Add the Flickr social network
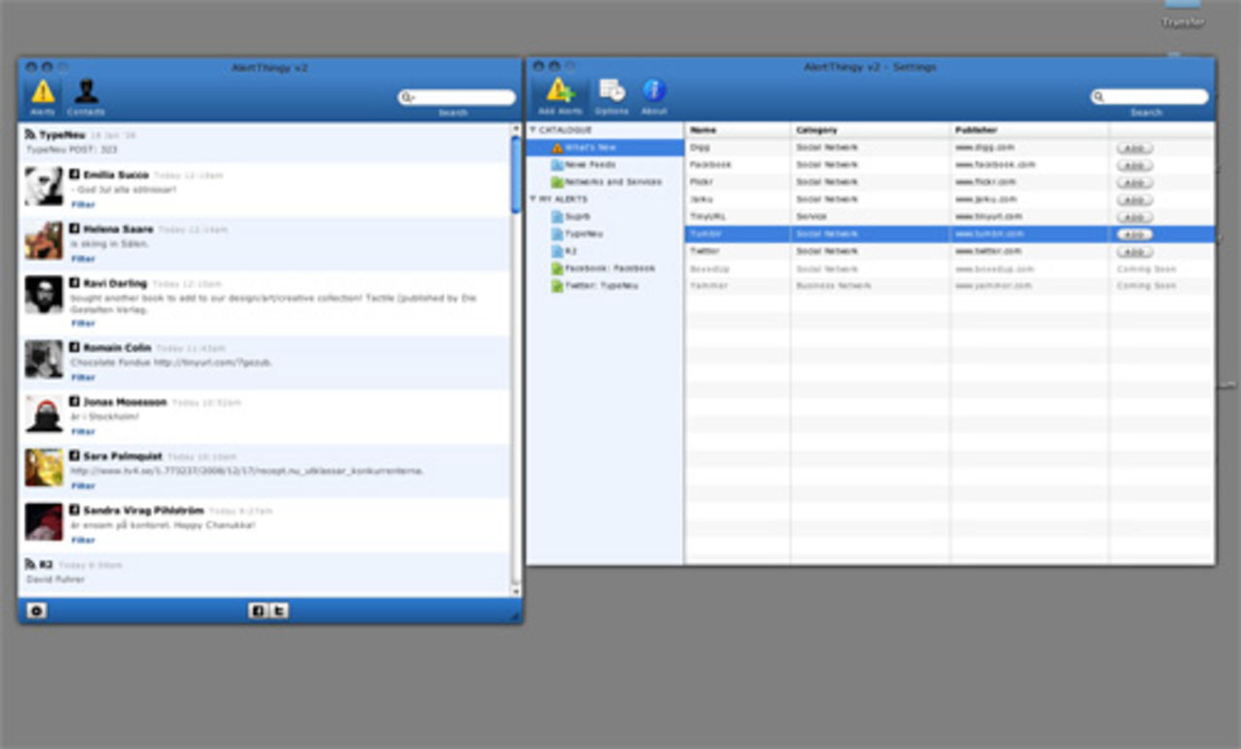The image size is (1241, 749). click(1133, 182)
